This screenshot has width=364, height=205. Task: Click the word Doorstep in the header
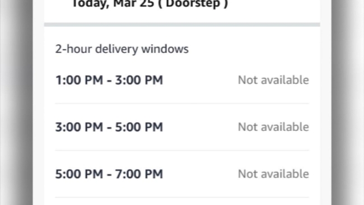[x=193, y=4]
